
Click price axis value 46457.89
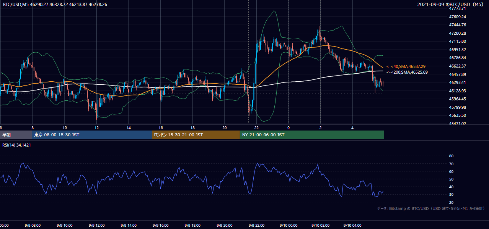click(458, 74)
